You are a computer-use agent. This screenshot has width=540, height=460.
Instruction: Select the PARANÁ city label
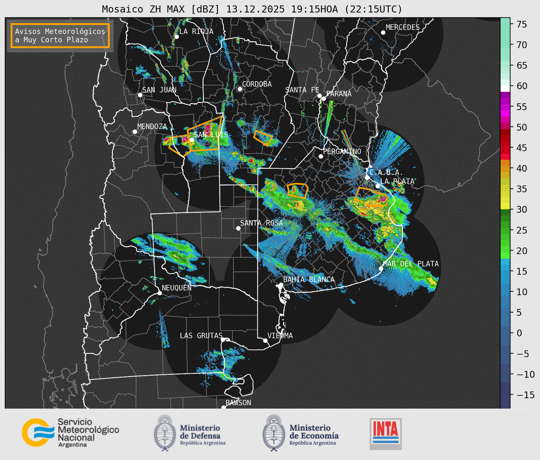[339, 94]
